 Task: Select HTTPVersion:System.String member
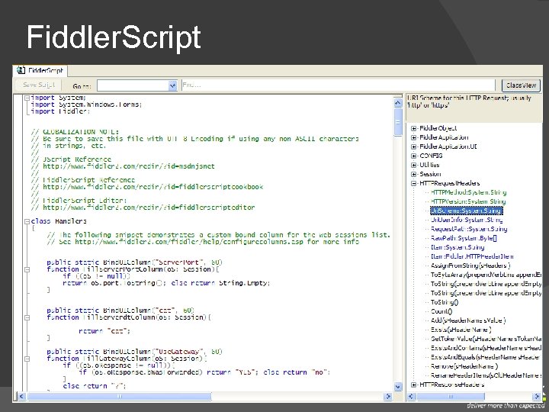[468, 201]
